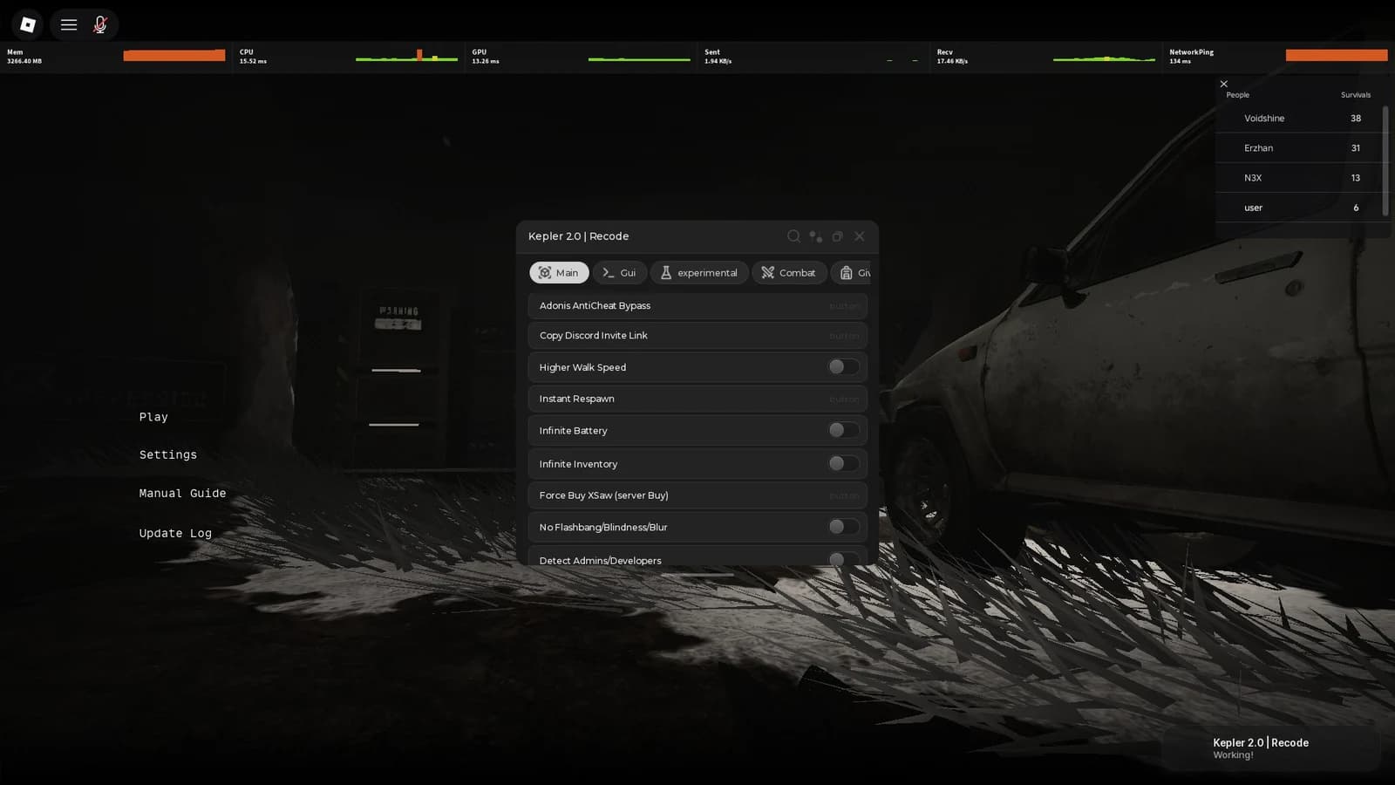The image size is (1395, 785).
Task: Click the leaderboard vertical scrollbar
Action: (1385, 160)
